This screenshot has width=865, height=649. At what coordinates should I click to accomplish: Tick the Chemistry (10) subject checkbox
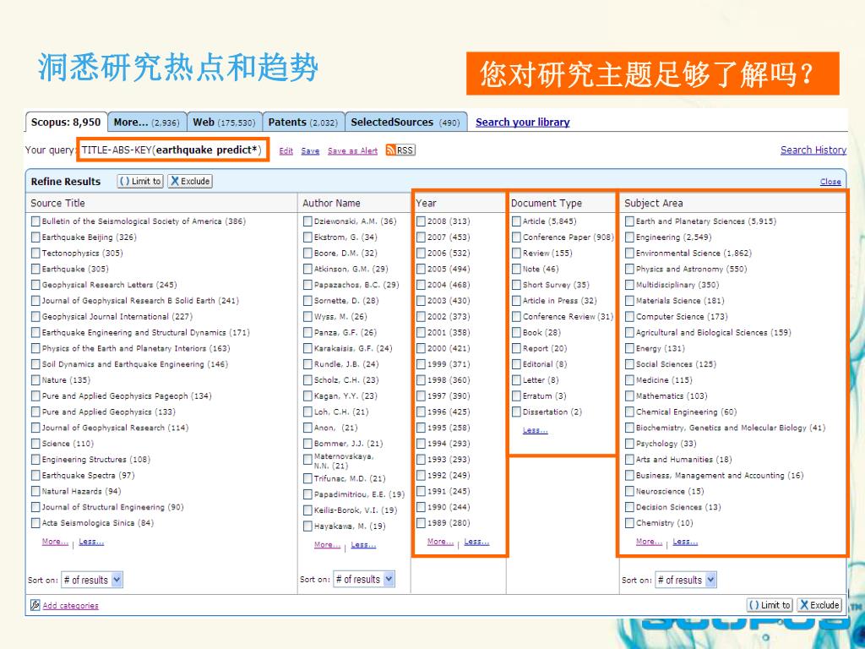629,523
